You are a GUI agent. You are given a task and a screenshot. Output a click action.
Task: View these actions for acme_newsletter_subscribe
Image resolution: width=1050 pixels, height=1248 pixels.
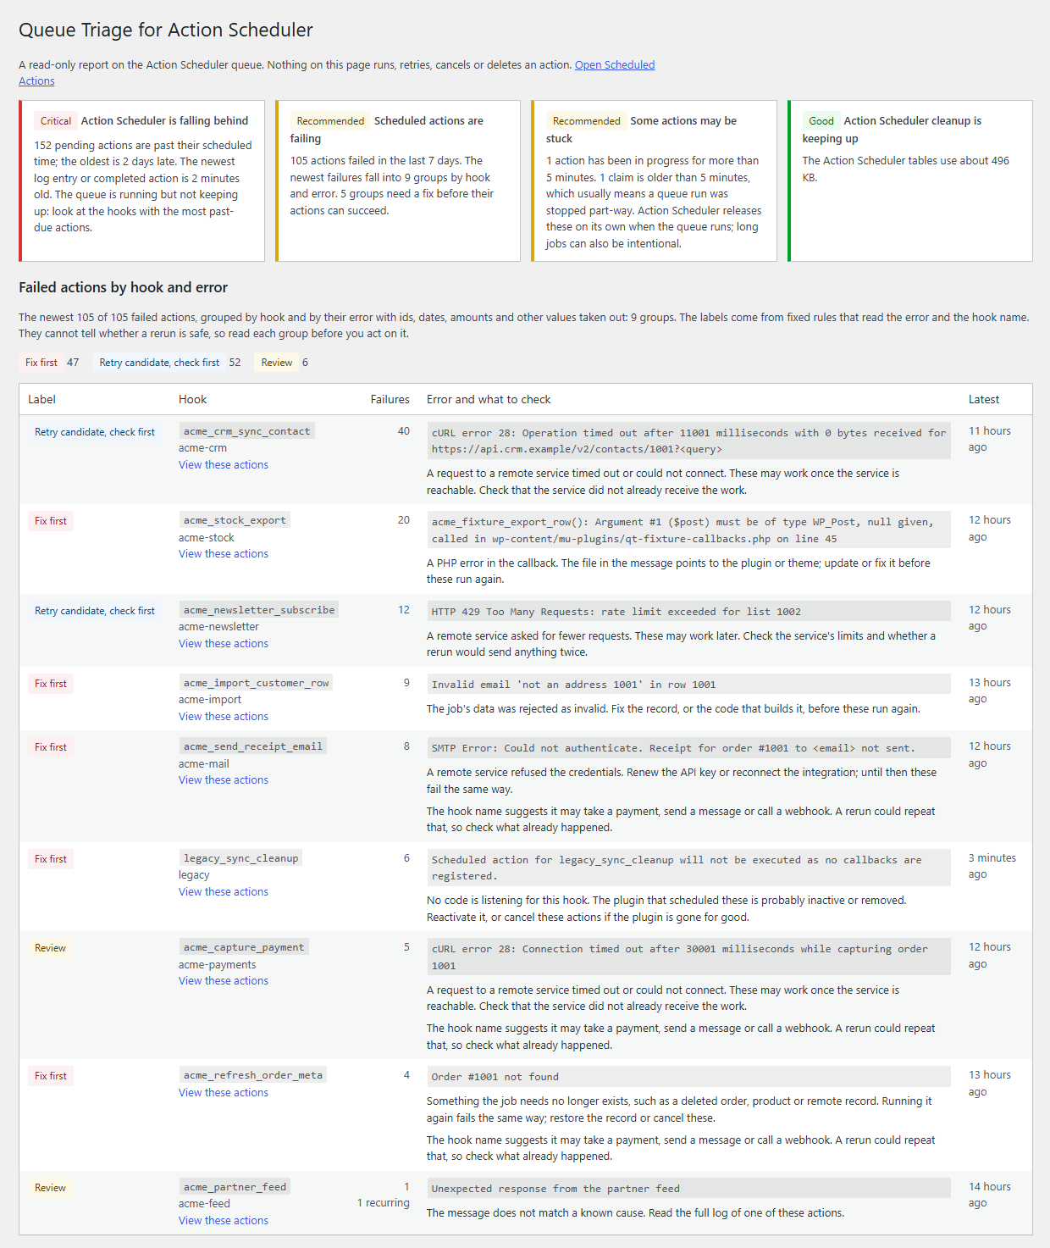point(224,644)
